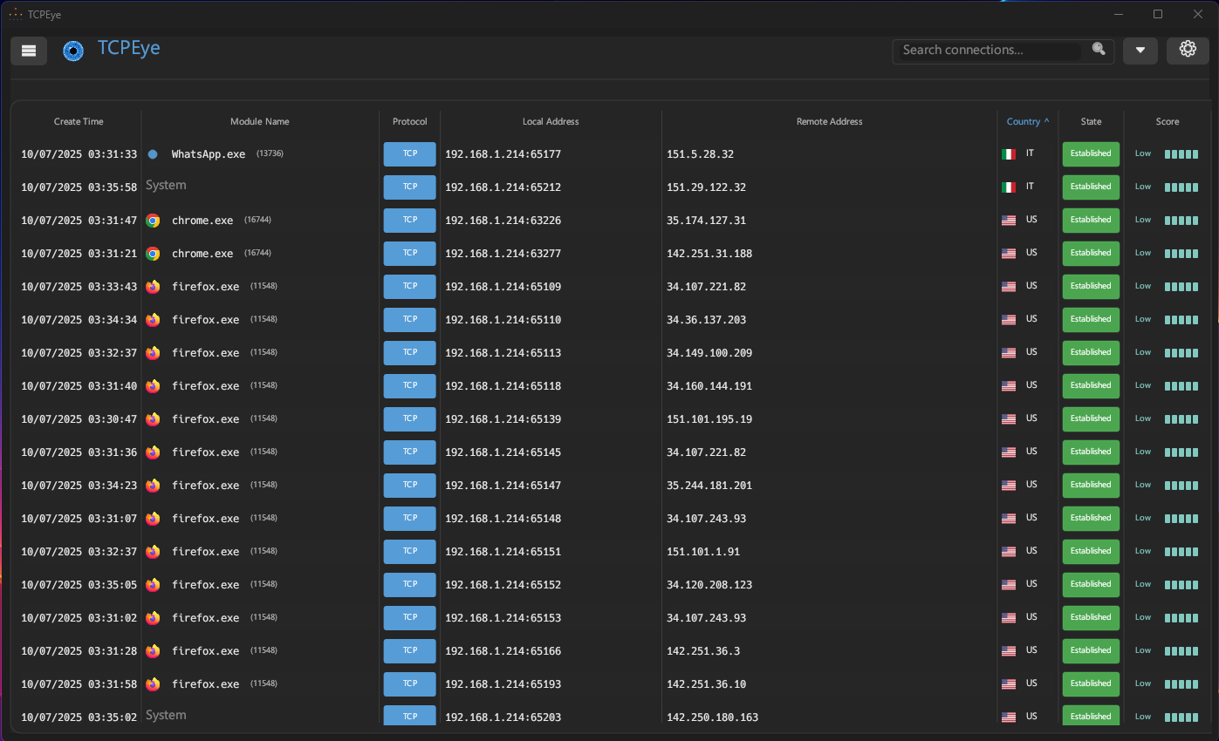This screenshot has height=741, width=1219.
Task: Click the Chrome icon for port 63226 row
Action: coord(153,221)
